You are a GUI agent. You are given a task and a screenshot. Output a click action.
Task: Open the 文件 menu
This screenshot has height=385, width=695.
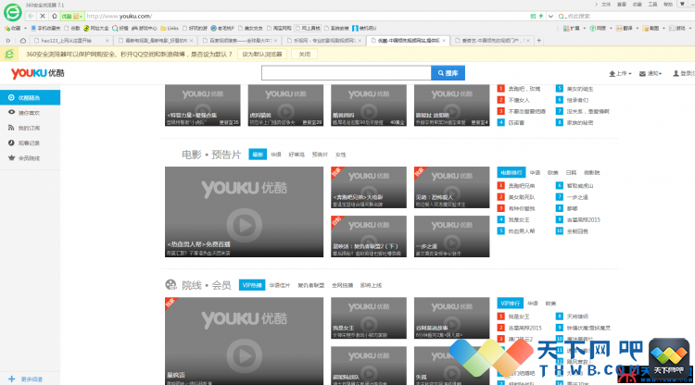tap(606, 5)
